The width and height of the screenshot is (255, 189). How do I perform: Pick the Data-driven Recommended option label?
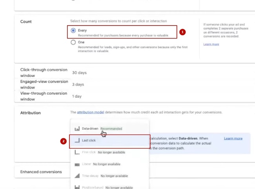(x=102, y=129)
